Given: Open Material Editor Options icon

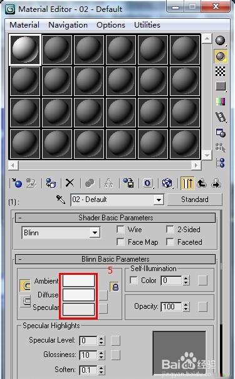Looking at the screenshot, I should tap(221, 132).
